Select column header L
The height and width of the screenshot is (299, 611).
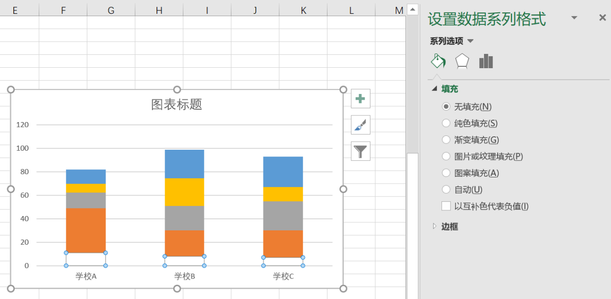[x=351, y=10]
